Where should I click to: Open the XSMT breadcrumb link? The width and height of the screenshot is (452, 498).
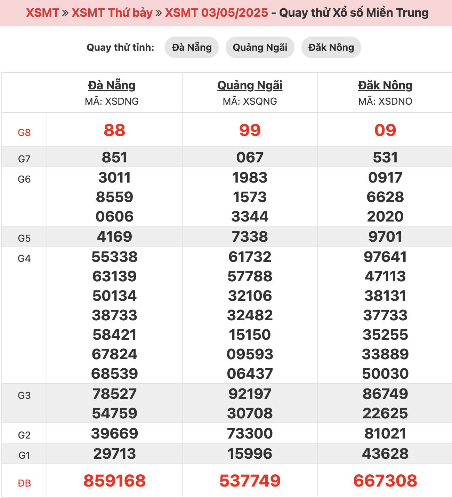coord(42,13)
